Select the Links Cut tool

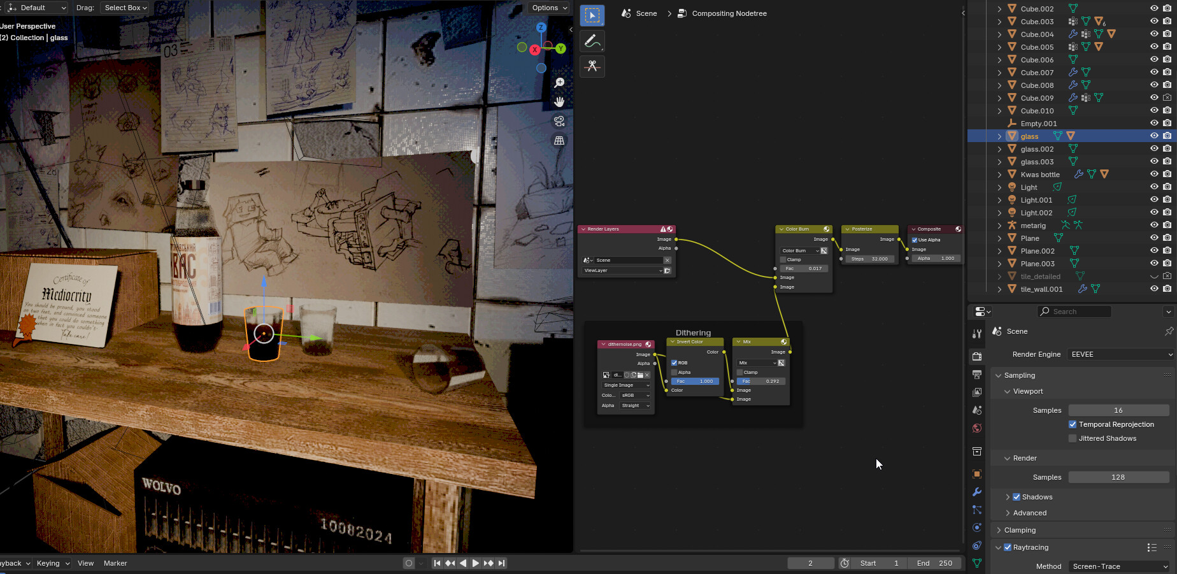click(x=592, y=66)
